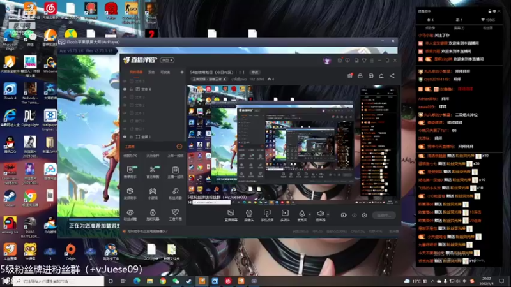Open settings gear in danmaku helper window
This screenshot has height=287, width=511.
pos(494,11)
